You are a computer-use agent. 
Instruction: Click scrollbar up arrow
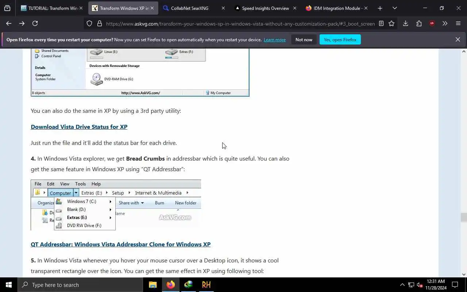464,51
